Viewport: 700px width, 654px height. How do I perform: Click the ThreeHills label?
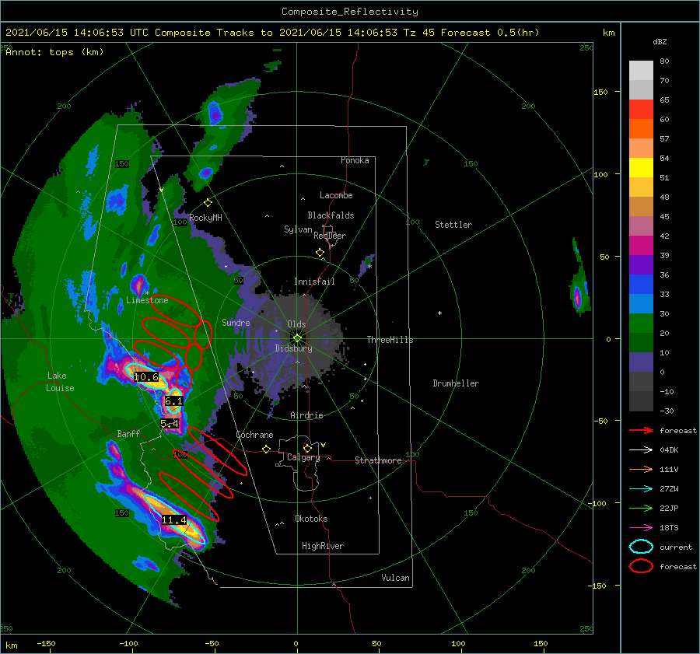coord(390,340)
